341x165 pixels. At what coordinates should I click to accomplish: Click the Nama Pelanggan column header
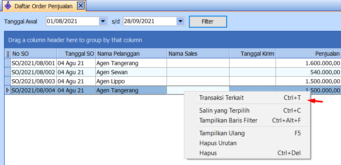coord(131,54)
